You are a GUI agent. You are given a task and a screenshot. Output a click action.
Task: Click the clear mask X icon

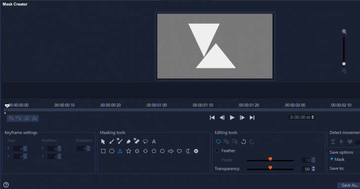[x=196, y=151]
